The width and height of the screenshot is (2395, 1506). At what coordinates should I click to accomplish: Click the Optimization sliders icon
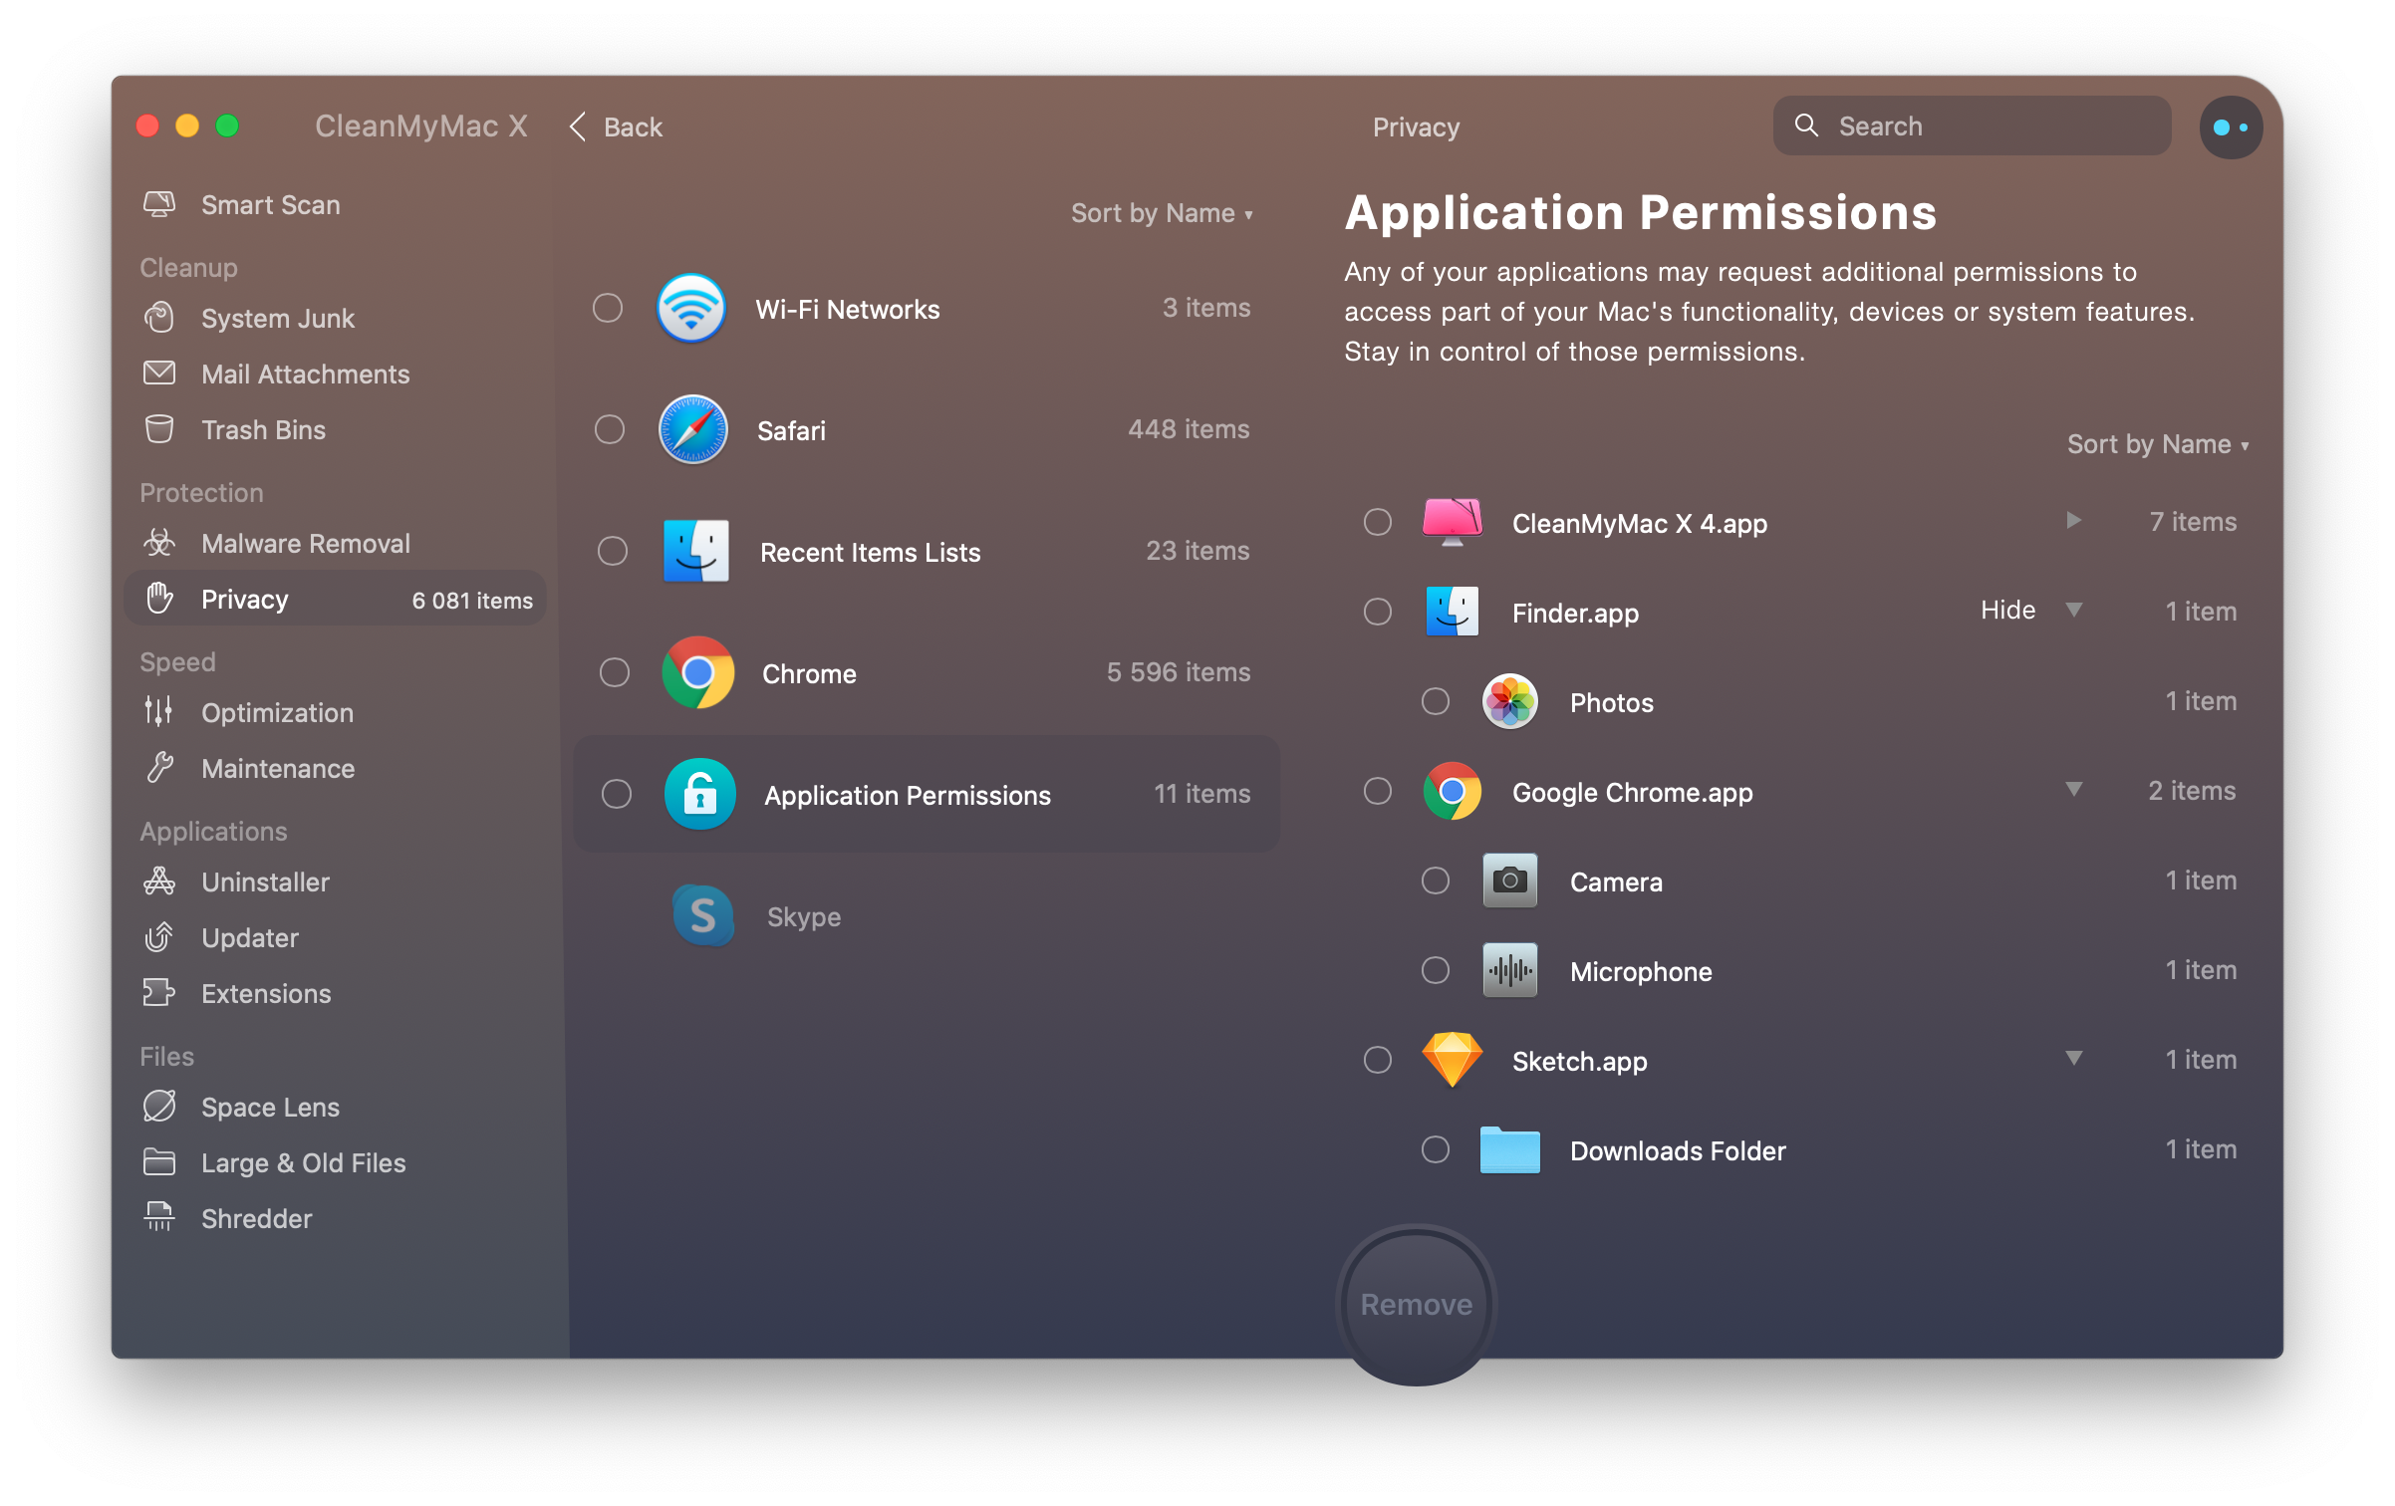[159, 711]
